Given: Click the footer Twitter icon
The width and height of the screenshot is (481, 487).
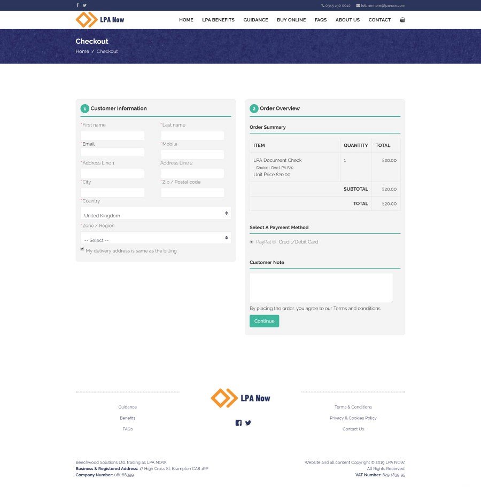Looking at the screenshot, I should point(248,423).
